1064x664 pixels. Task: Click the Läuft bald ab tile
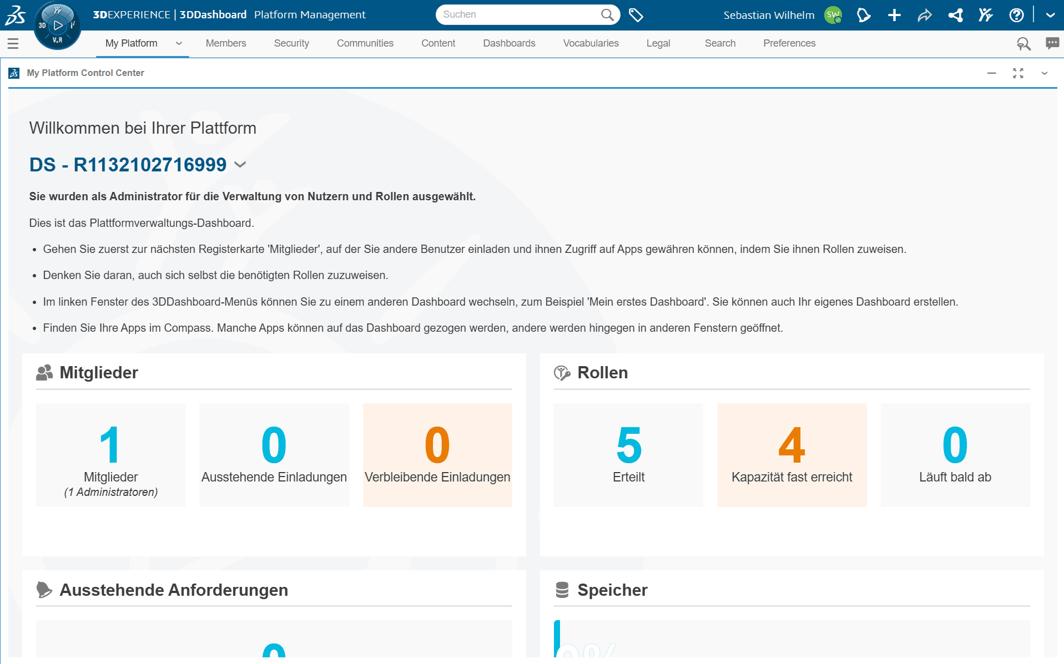955,455
